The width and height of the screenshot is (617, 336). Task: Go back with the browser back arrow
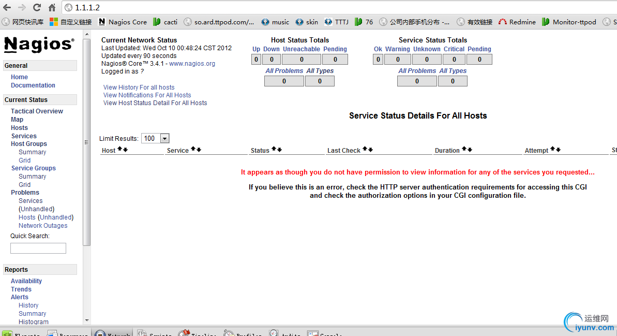[7, 7]
